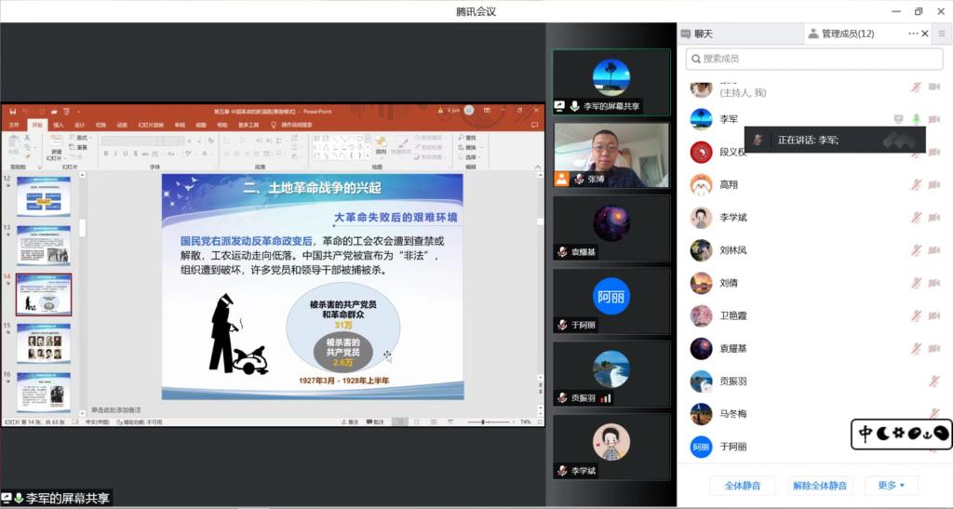Select slide 15 thumbnail in PowerPoint panel

pyautogui.click(x=43, y=342)
